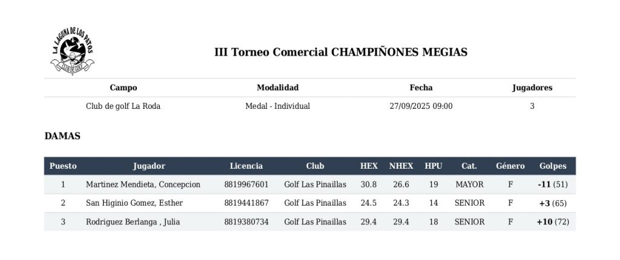Select player San Higinio Gomez, Esther
This screenshot has width=620, height=260.
pos(134,203)
